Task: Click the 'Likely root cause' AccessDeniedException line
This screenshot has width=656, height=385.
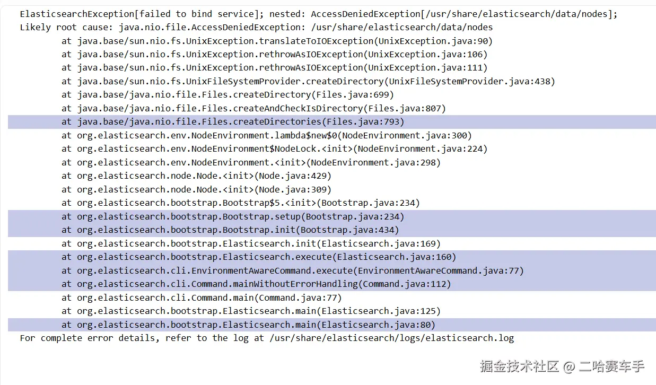Action: 256,27
